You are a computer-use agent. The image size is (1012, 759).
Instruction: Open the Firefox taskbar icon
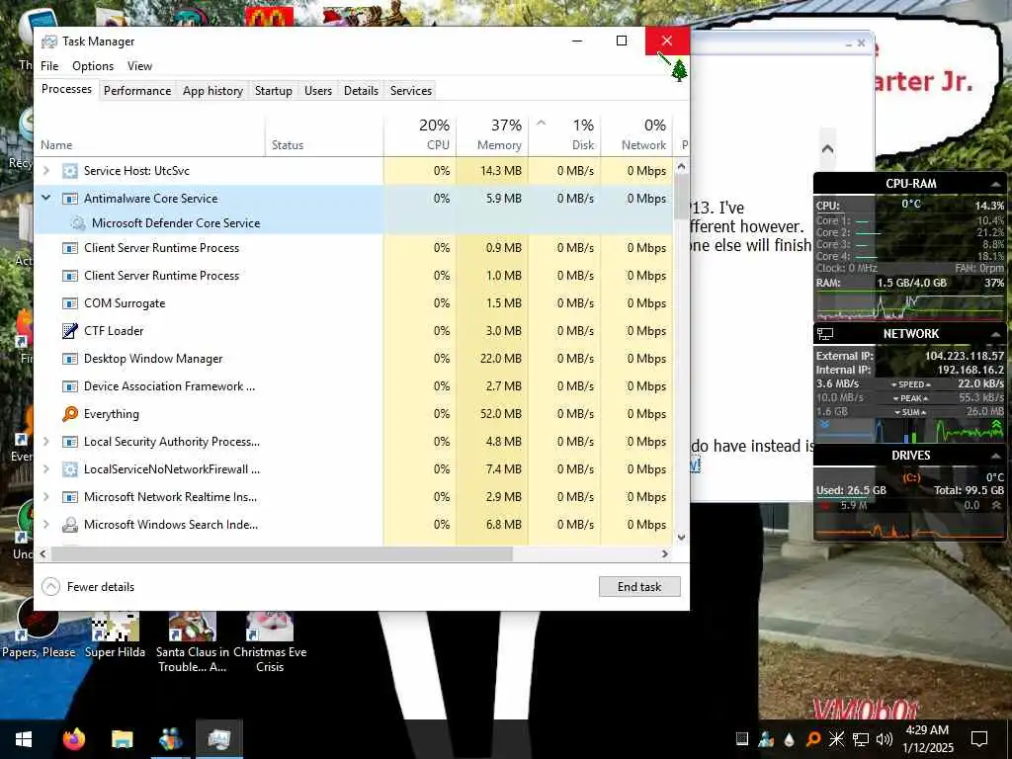74,739
